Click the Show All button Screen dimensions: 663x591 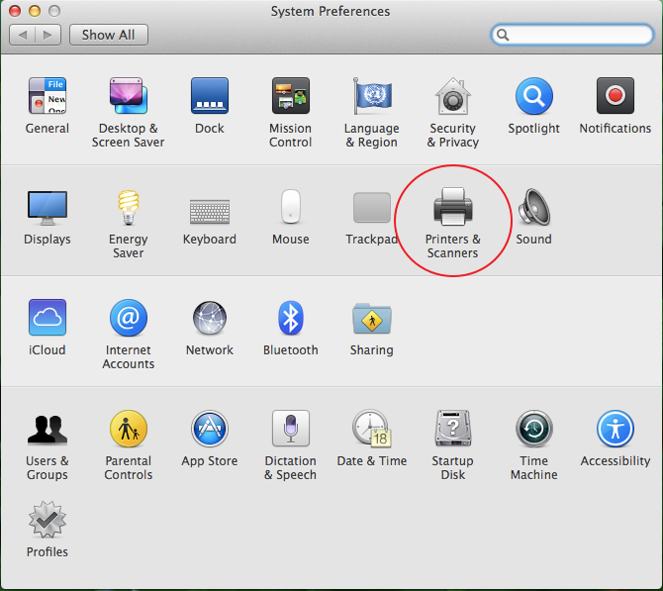coord(108,35)
